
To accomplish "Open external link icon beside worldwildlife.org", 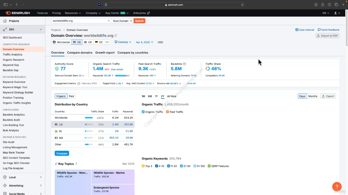I will (116, 35).
